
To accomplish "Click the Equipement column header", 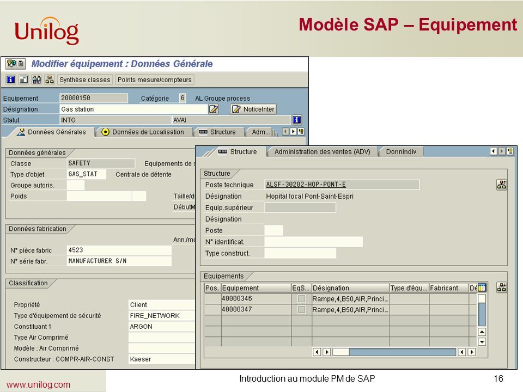I will (256, 288).
